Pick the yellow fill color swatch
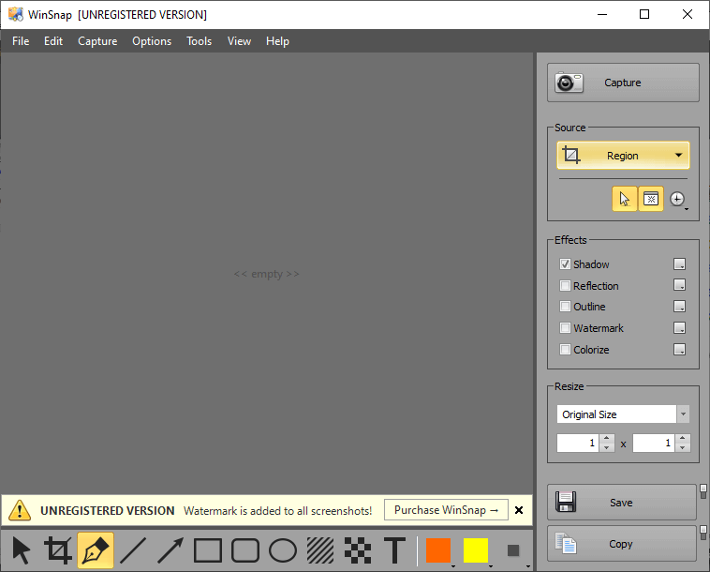 click(x=476, y=550)
